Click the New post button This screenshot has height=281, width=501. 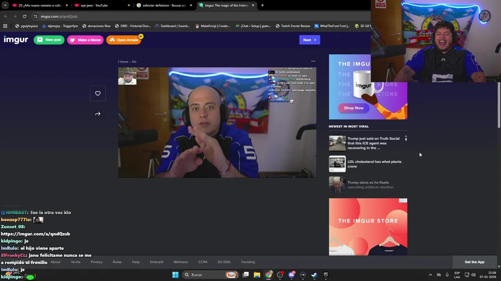coord(49,40)
